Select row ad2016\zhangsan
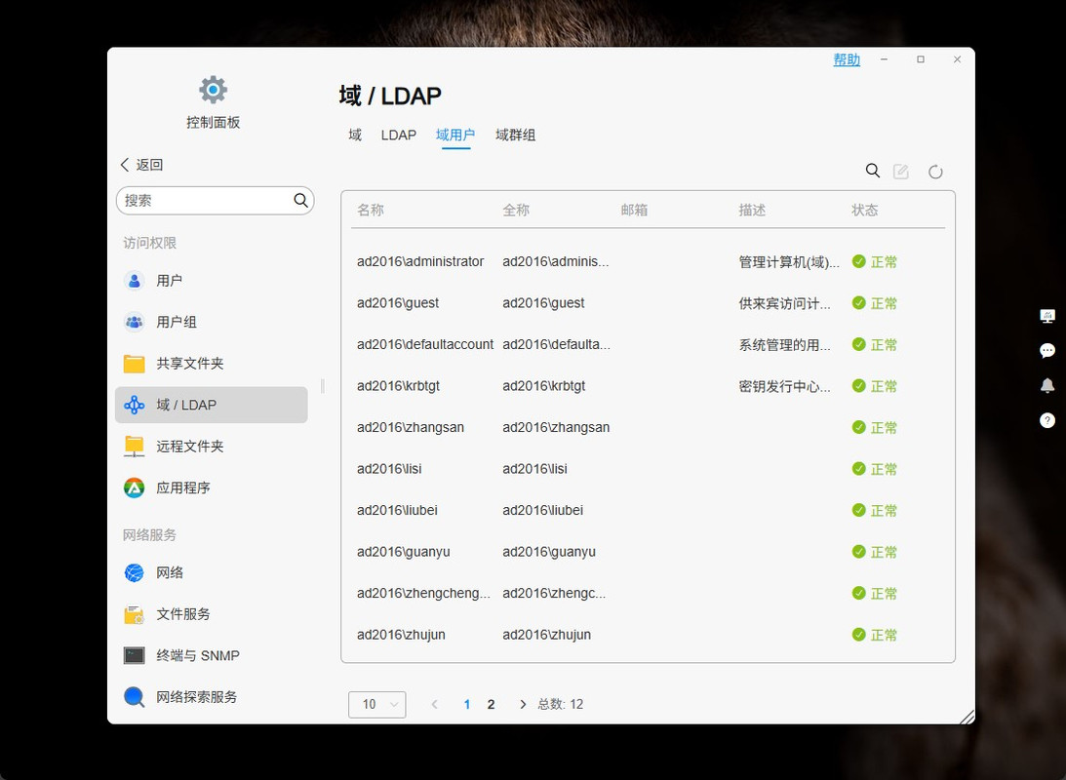 click(x=648, y=427)
